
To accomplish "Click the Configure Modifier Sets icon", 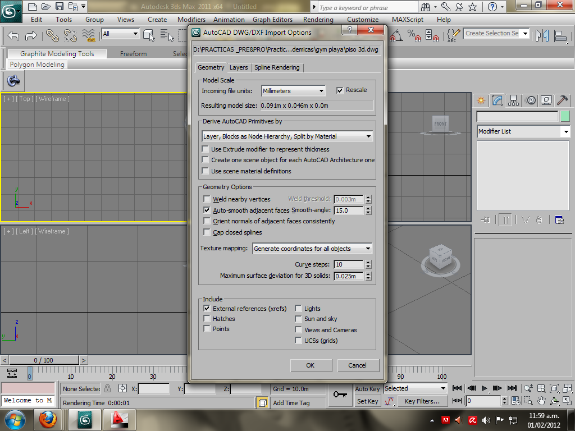I will 559,220.
